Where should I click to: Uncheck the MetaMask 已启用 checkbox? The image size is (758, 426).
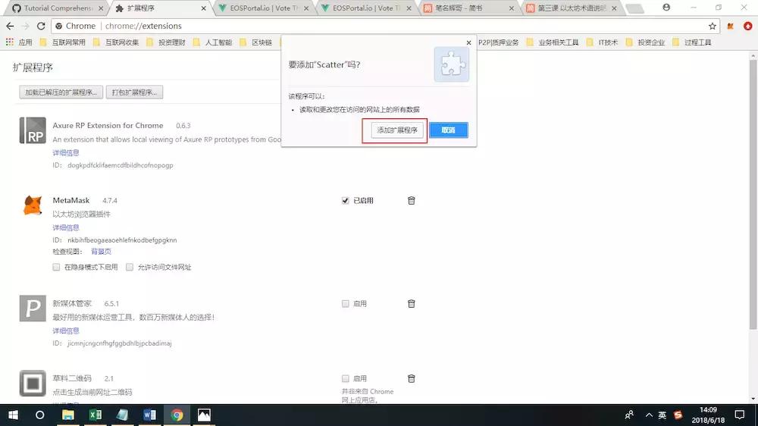point(345,201)
